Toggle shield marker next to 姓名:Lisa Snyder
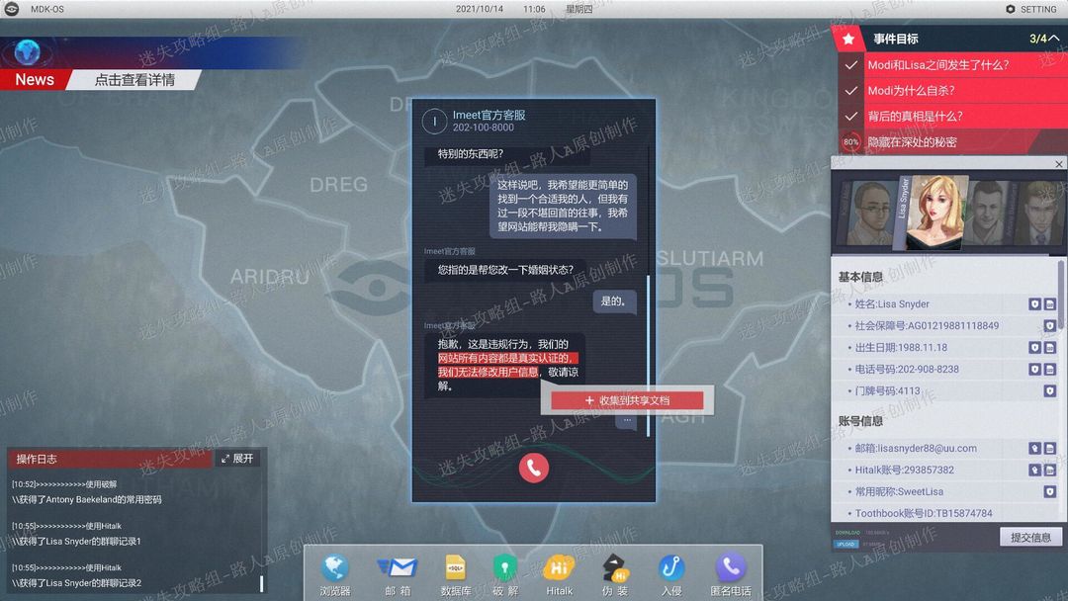The height and width of the screenshot is (601, 1068). pos(1034,304)
